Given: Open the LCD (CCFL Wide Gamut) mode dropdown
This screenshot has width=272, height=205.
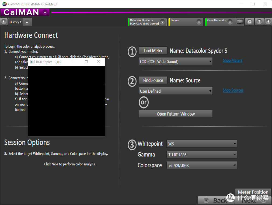Looking at the screenshot, I should click(x=176, y=61).
